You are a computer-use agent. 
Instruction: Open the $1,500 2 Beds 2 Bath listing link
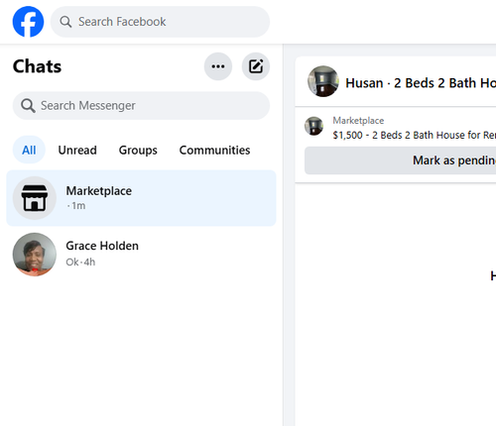pos(415,135)
